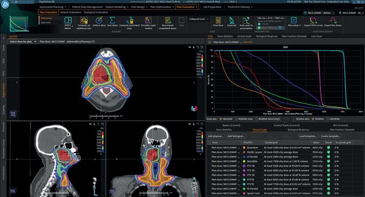
Task: Open the Collapsed Cone algorithm dropdown
Action: coord(199,19)
